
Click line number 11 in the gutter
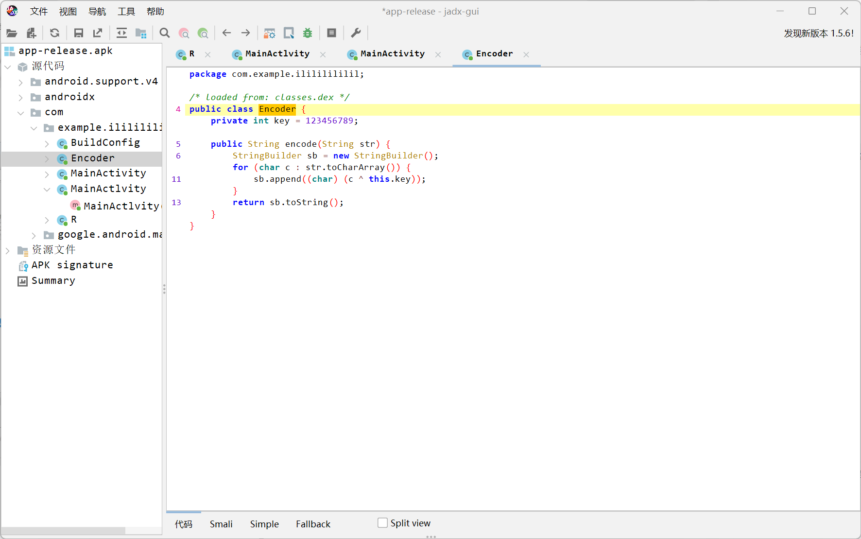176,179
